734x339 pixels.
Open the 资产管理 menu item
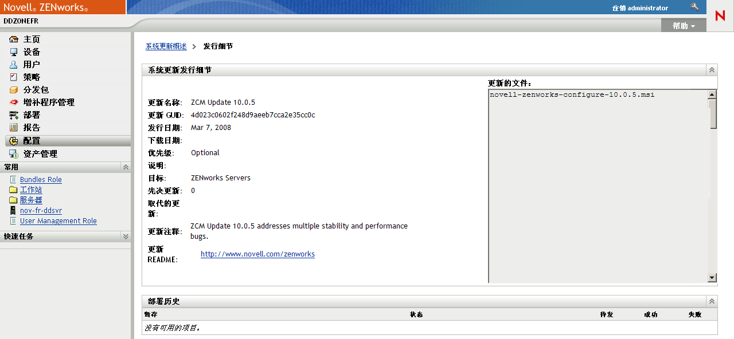[40, 154]
